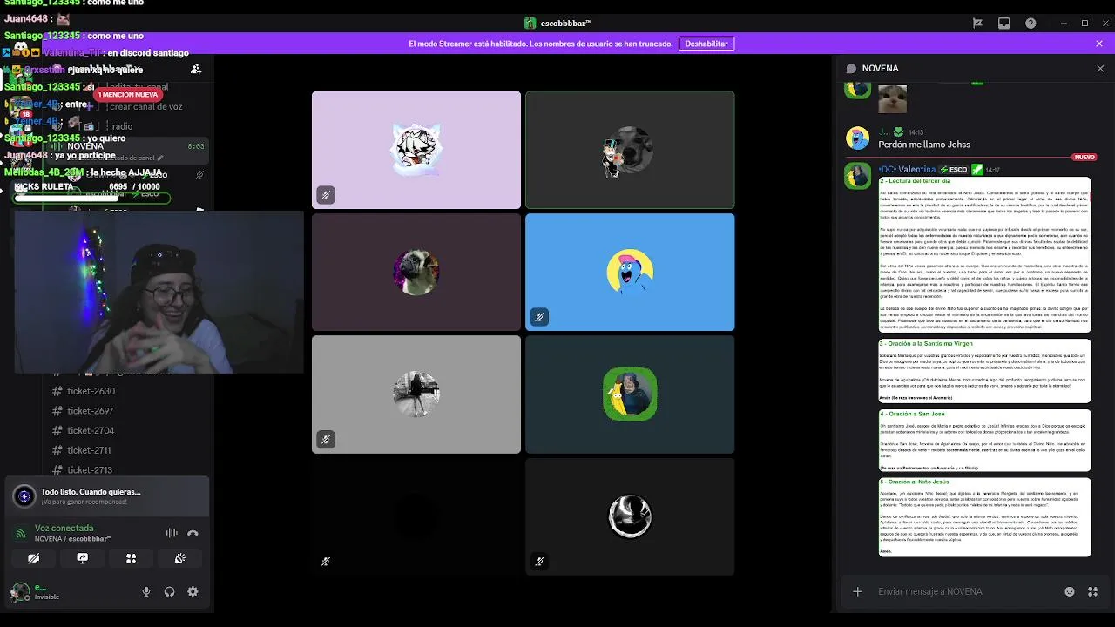Click the flag icon in title bar

tap(977, 24)
